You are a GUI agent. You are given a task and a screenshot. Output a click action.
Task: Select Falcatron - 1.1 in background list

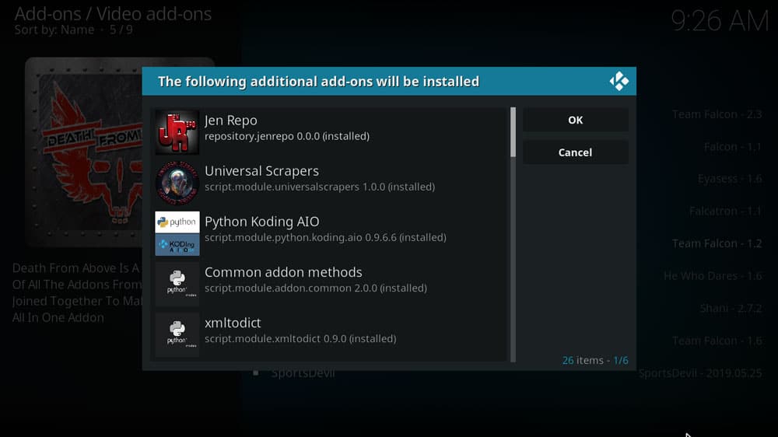725,212
